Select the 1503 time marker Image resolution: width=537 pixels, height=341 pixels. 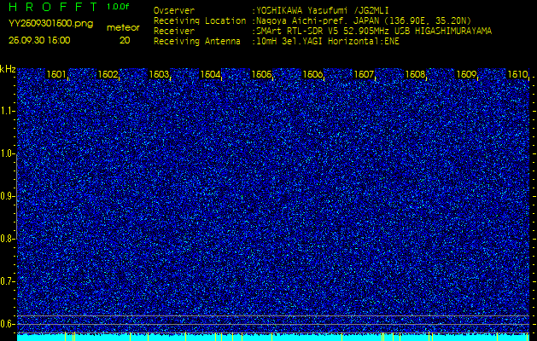coord(159,74)
